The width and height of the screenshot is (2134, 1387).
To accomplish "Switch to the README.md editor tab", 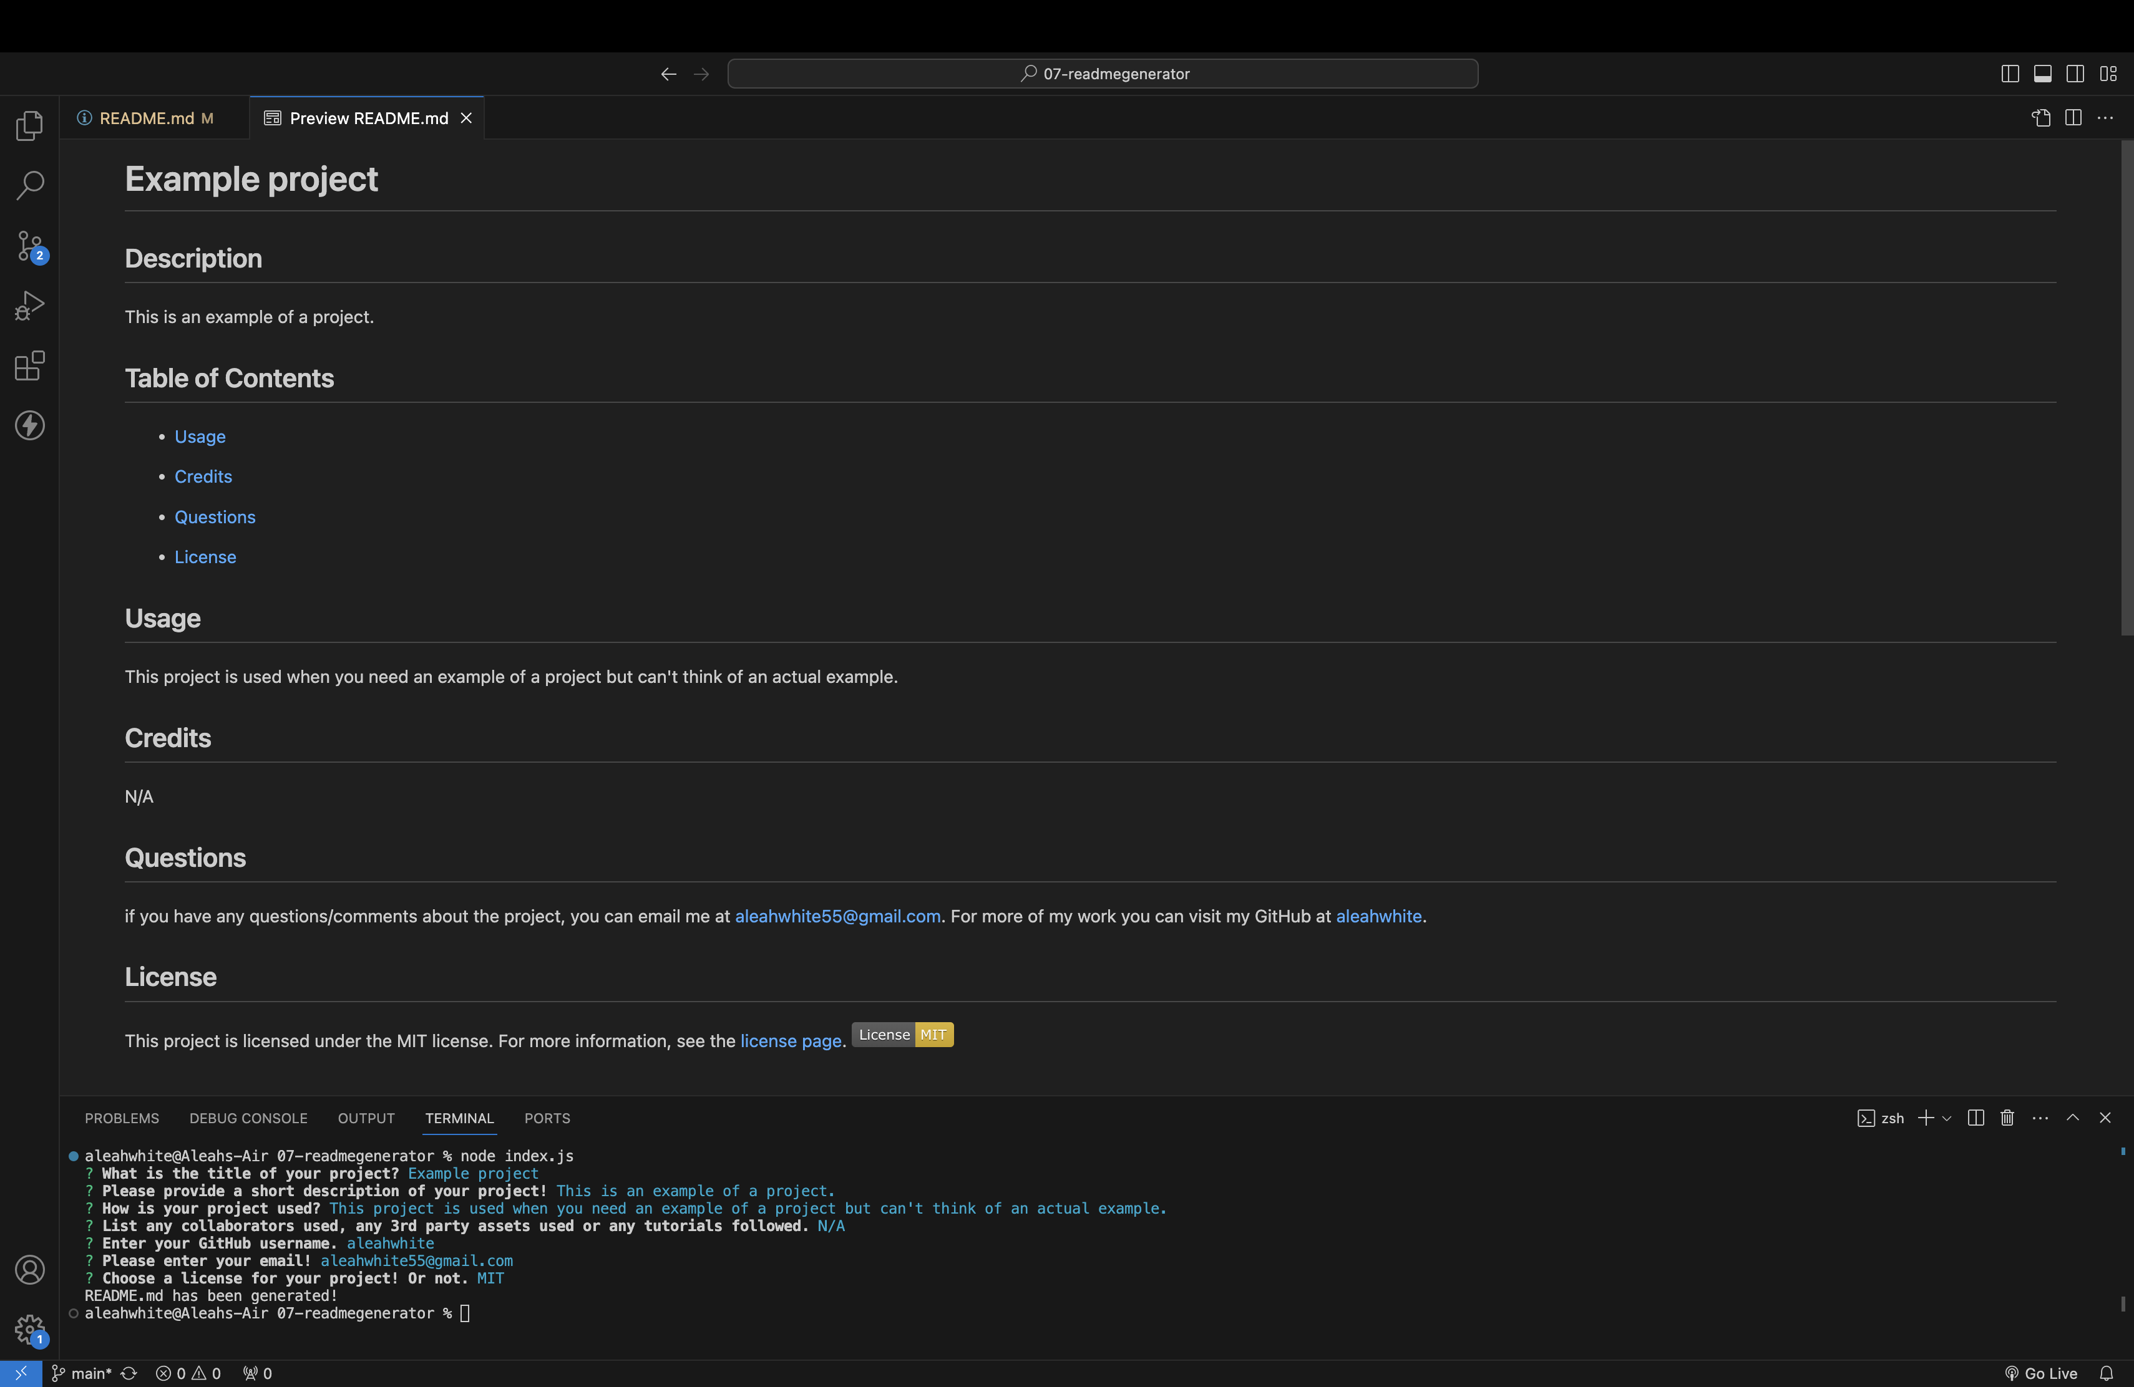I will (x=145, y=118).
